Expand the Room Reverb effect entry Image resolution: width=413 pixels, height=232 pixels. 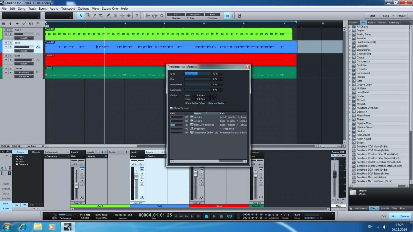pos(350,139)
